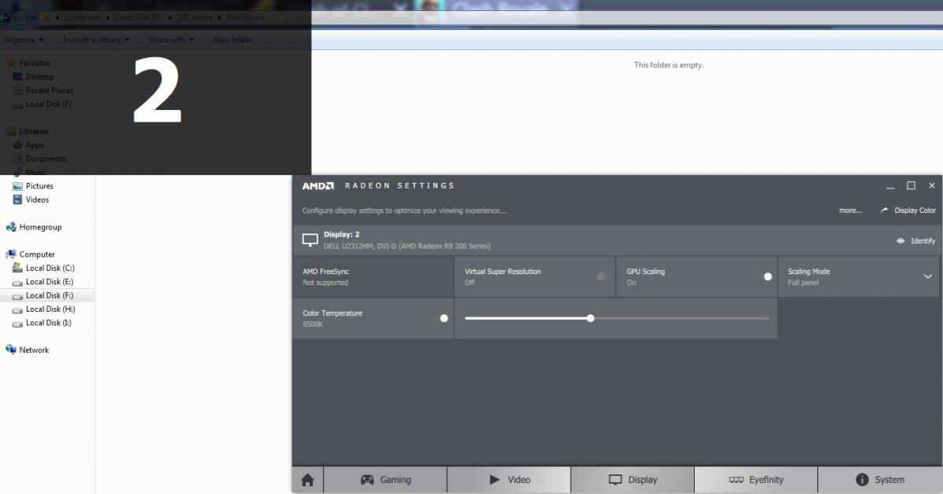Select Network in navigation pane
This screenshot has width=943, height=494.
pos(34,350)
